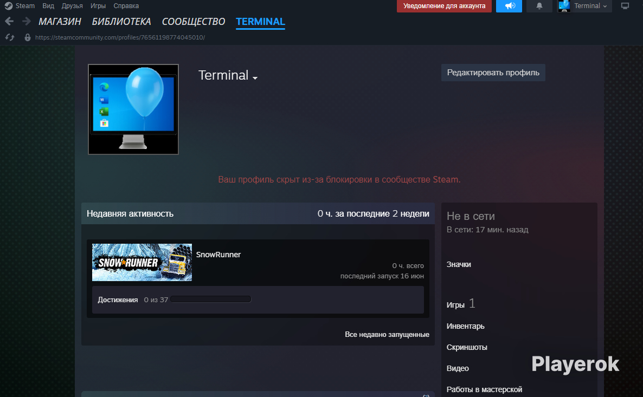
Task: Click the 'последний запуск 16 июн' text
Action: click(382, 276)
